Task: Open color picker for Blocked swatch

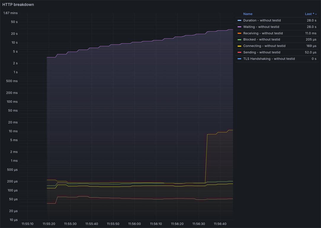Action: click(x=239, y=39)
